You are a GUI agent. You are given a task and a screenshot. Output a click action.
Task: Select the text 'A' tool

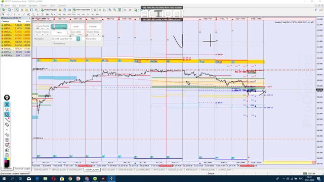coord(38,15)
